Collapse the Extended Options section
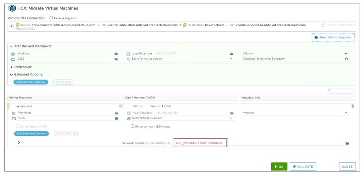Image resolution: width=364 pixels, height=176 pixels. click(11, 75)
